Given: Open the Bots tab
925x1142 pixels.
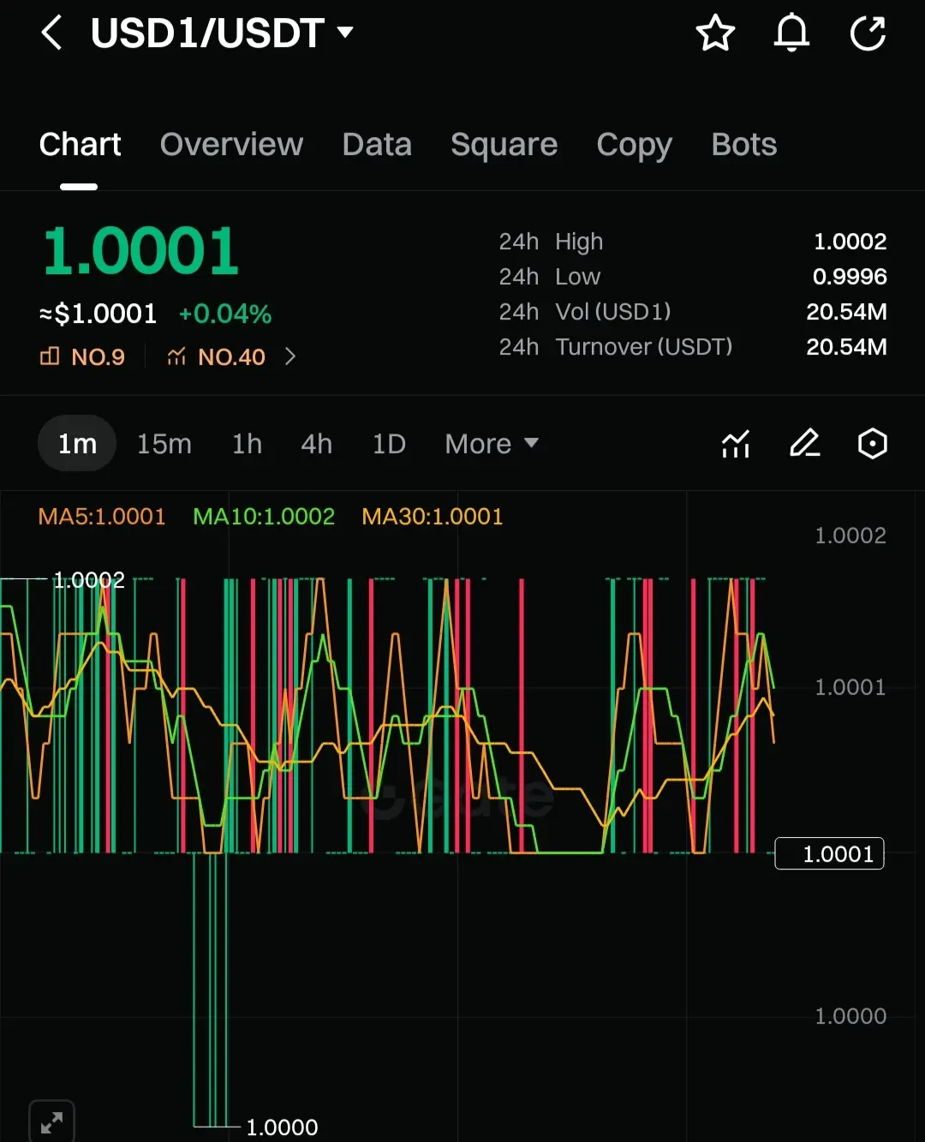Looking at the screenshot, I should (x=743, y=145).
